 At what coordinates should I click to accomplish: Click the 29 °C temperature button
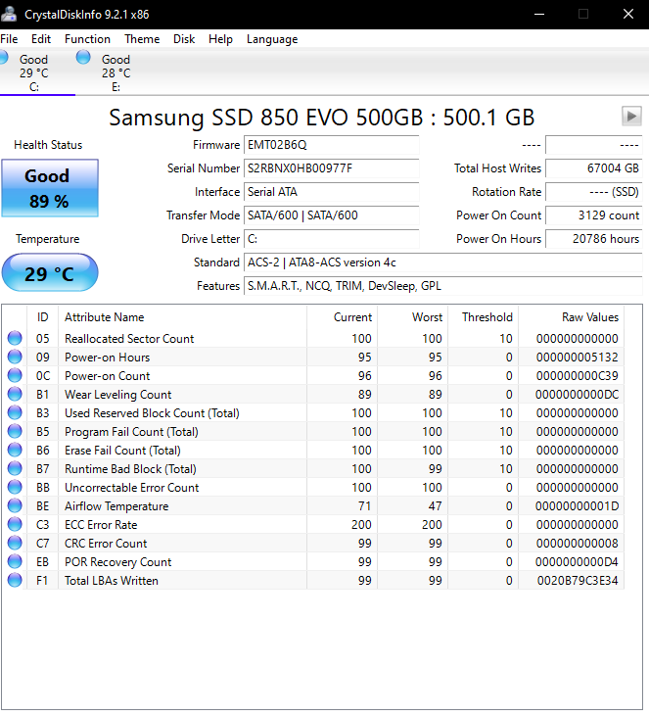click(x=50, y=272)
